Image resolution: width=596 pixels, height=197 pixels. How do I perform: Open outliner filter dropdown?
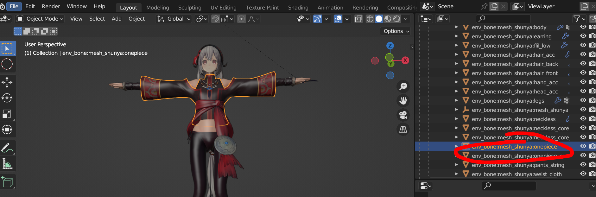point(580,19)
